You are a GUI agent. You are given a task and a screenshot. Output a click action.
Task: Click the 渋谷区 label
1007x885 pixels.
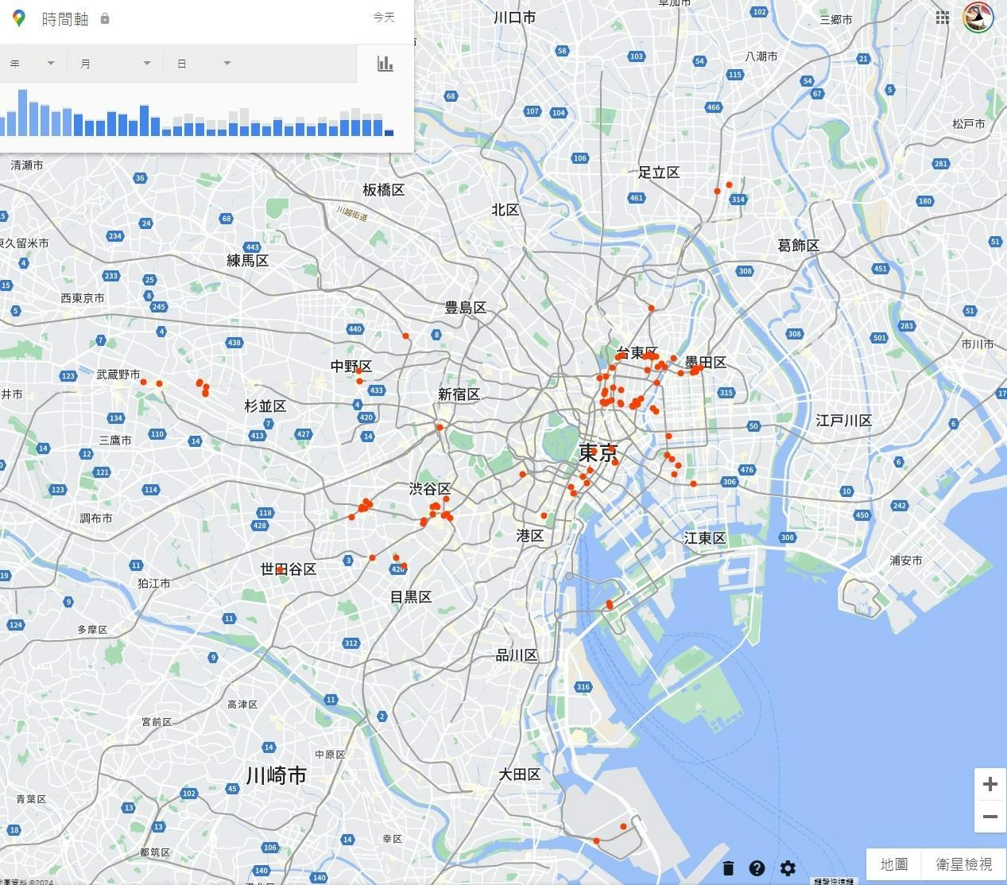(430, 489)
